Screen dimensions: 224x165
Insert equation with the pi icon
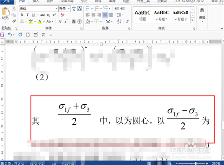pos(43,35)
